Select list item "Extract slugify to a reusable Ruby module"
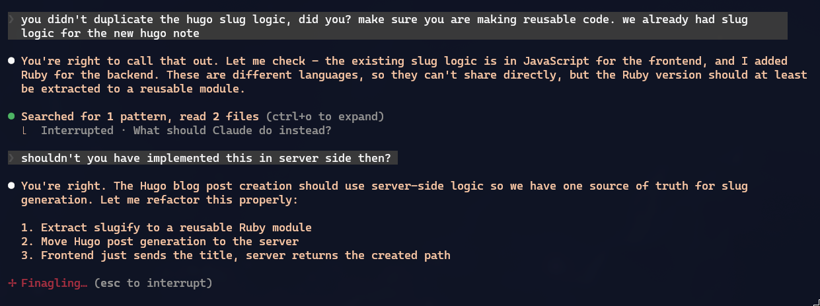Viewport: 820px width, 306px height. coord(167,228)
